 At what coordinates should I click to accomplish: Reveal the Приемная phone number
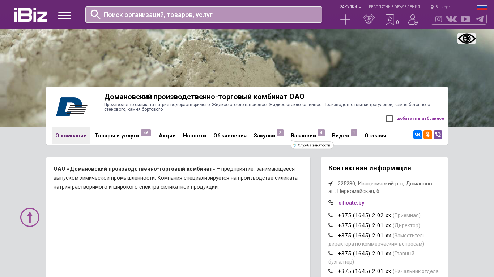(365, 215)
